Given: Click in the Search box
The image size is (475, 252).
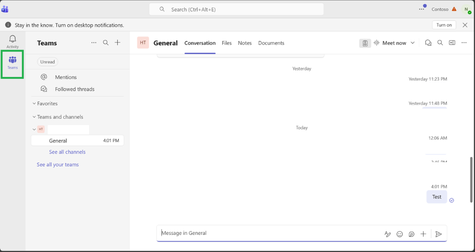Looking at the screenshot, I should (236, 9).
